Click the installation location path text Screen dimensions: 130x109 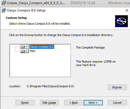pos(50,86)
